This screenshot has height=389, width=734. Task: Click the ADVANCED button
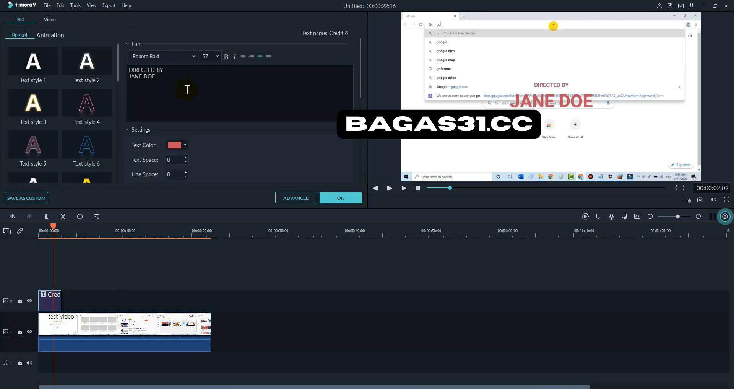coord(296,198)
